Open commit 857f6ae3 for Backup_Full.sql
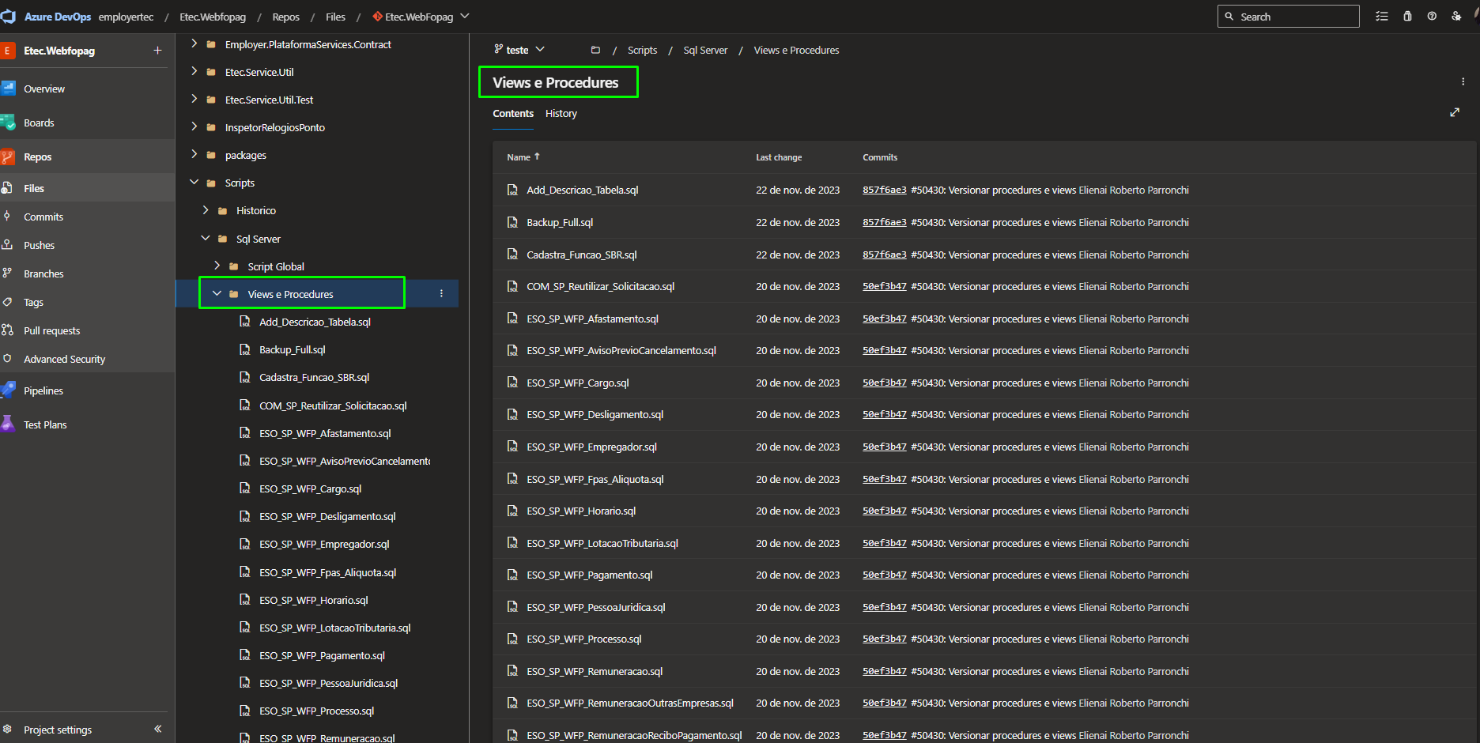The width and height of the screenshot is (1480, 743). (x=885, y=223)
